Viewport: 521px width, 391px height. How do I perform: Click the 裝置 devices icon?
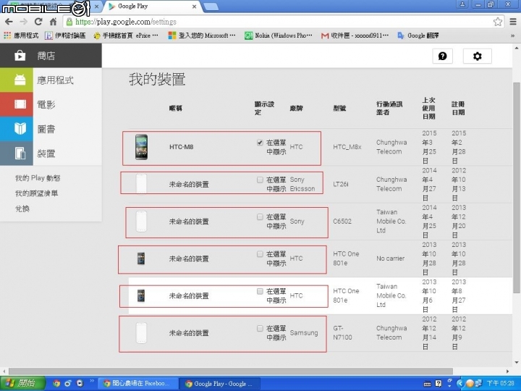[20, 154]
